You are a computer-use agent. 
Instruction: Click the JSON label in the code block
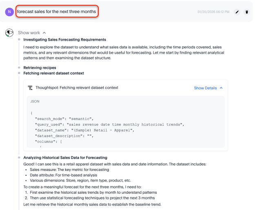(x=35, y=101)
